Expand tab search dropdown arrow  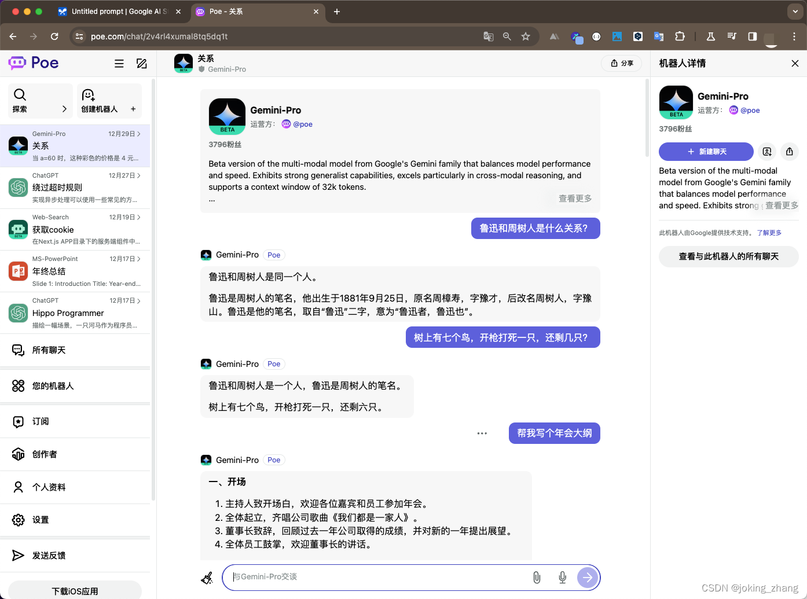795,12
